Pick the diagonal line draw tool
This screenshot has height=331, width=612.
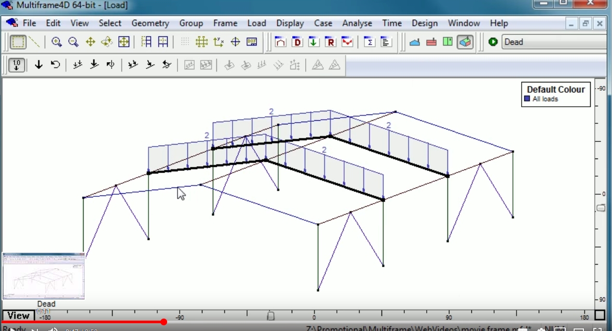35,42
